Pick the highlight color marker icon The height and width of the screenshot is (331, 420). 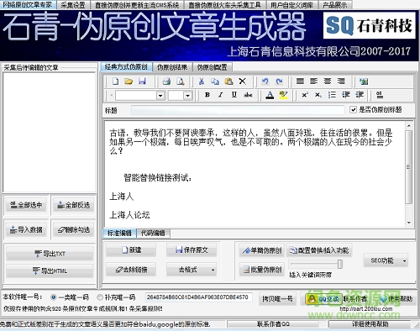point(283,95)
